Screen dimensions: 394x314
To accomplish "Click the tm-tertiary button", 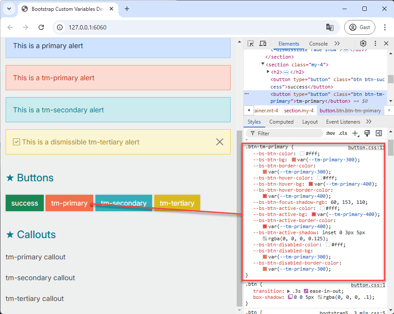I will coord(177,203).
